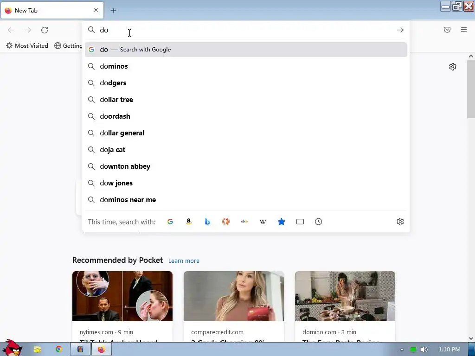The height and width of the screenshot is (356, 475).
Task: Open the taskbar app next to Chrome
Action: (x=80, y=350)
